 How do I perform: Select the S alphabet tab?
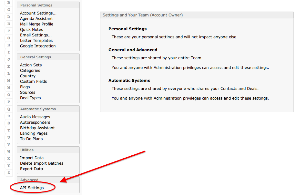click(9, 123)
